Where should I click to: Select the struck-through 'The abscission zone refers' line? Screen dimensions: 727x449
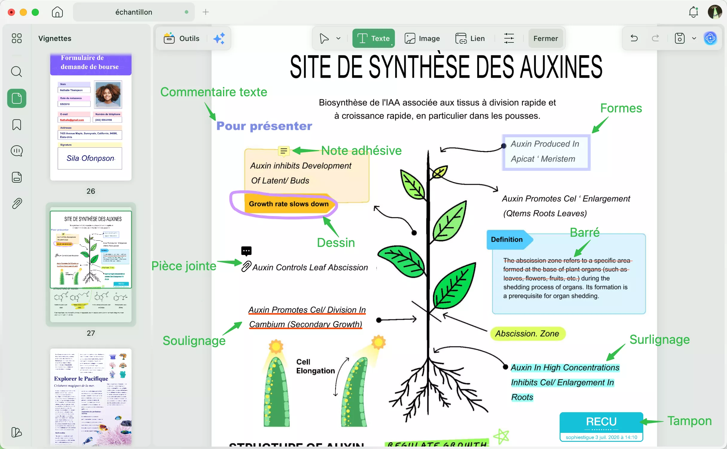tap(567, 260)
